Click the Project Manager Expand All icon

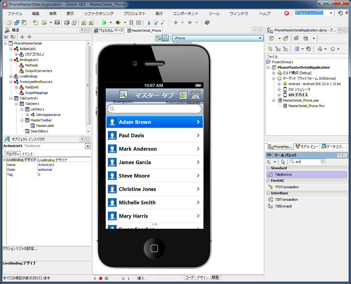click(278, 49)
